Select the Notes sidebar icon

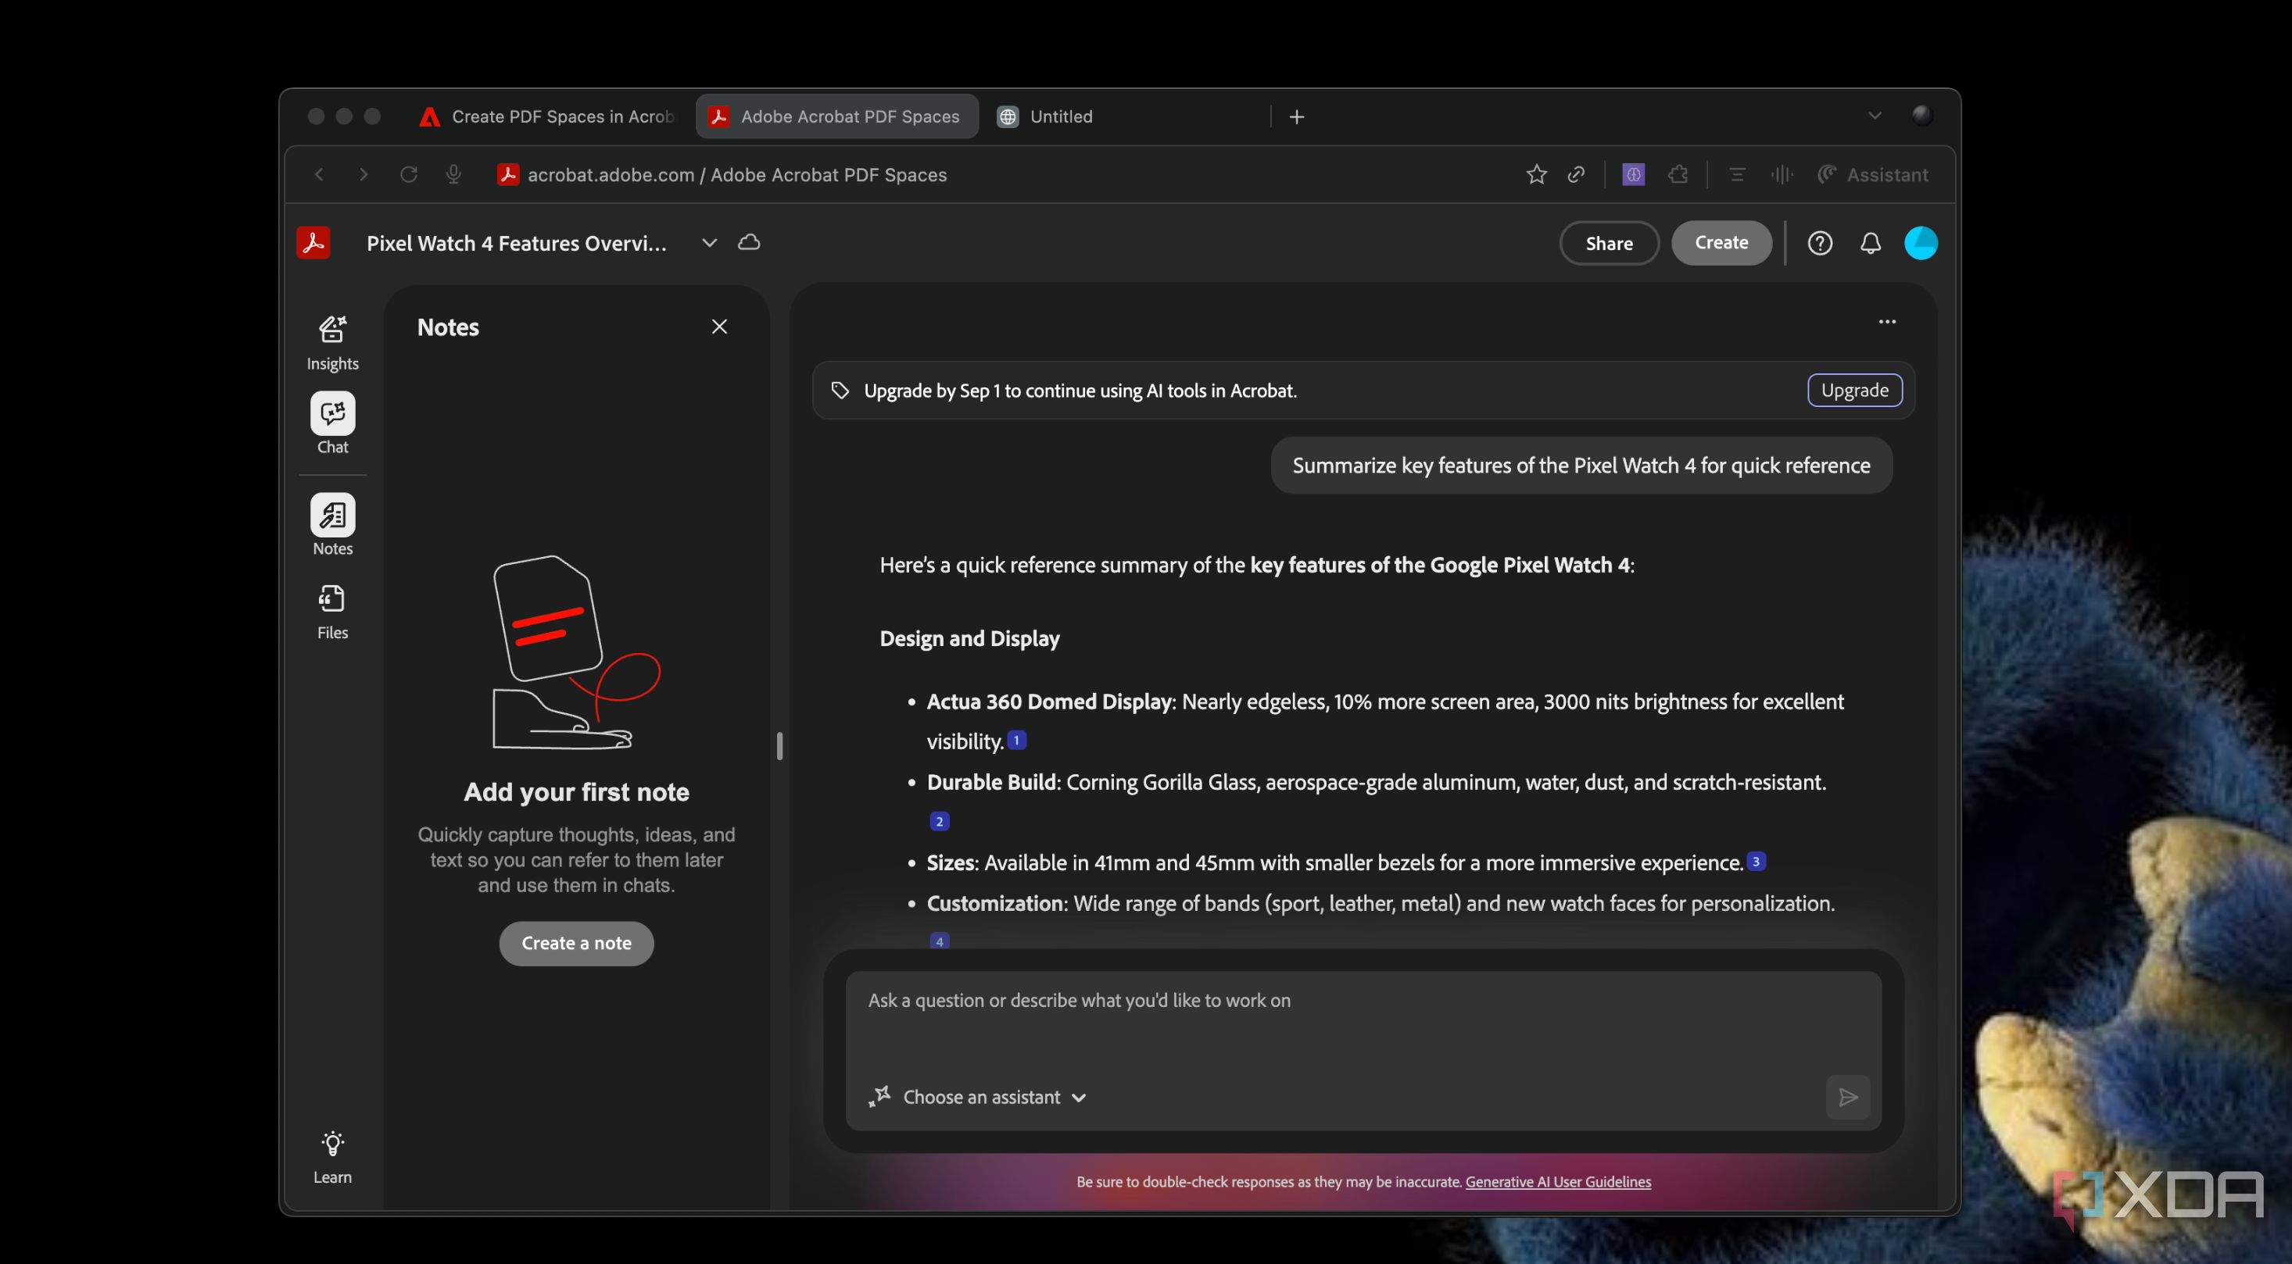click(x=332, y=515)
